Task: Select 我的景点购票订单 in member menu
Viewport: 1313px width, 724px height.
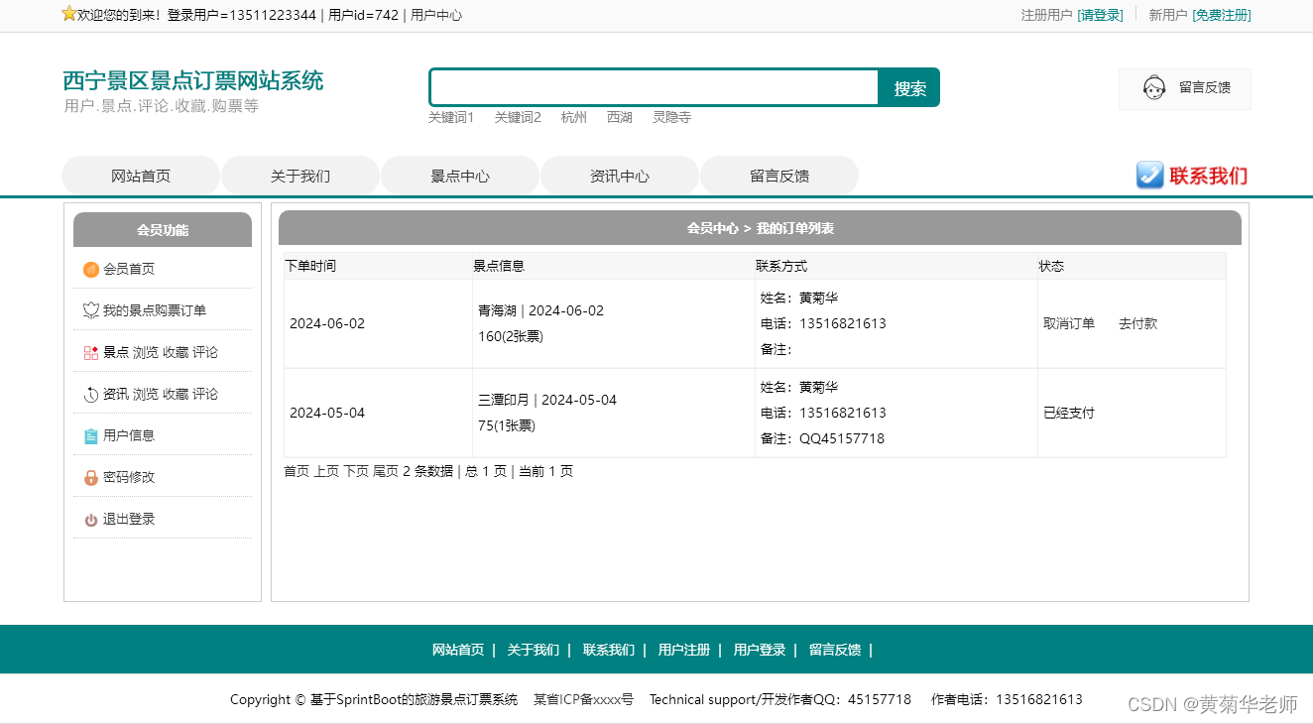Action: 155,310
